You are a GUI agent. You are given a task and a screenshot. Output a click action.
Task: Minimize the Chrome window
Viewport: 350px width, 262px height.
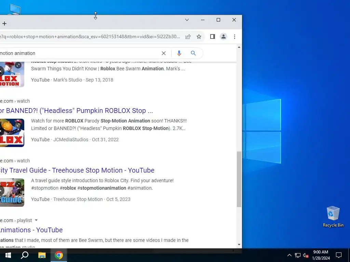coord(203,20)
